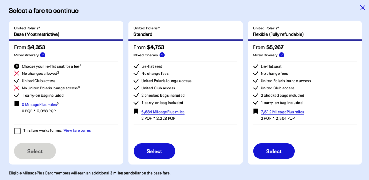
Task: Select the United Polaris Standard fare
Action: [154, 151]
